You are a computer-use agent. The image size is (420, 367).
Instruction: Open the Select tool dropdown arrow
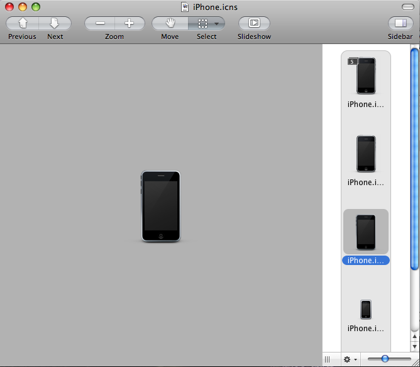[217, 24]
